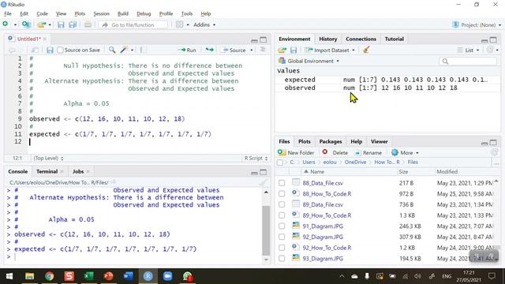Open (Top Level) scope navigator

click(x=49, y=158)
